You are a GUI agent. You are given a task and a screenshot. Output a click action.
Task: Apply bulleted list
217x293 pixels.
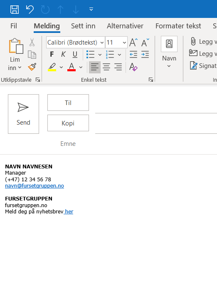pyautogui.click(x=91, y=54)
